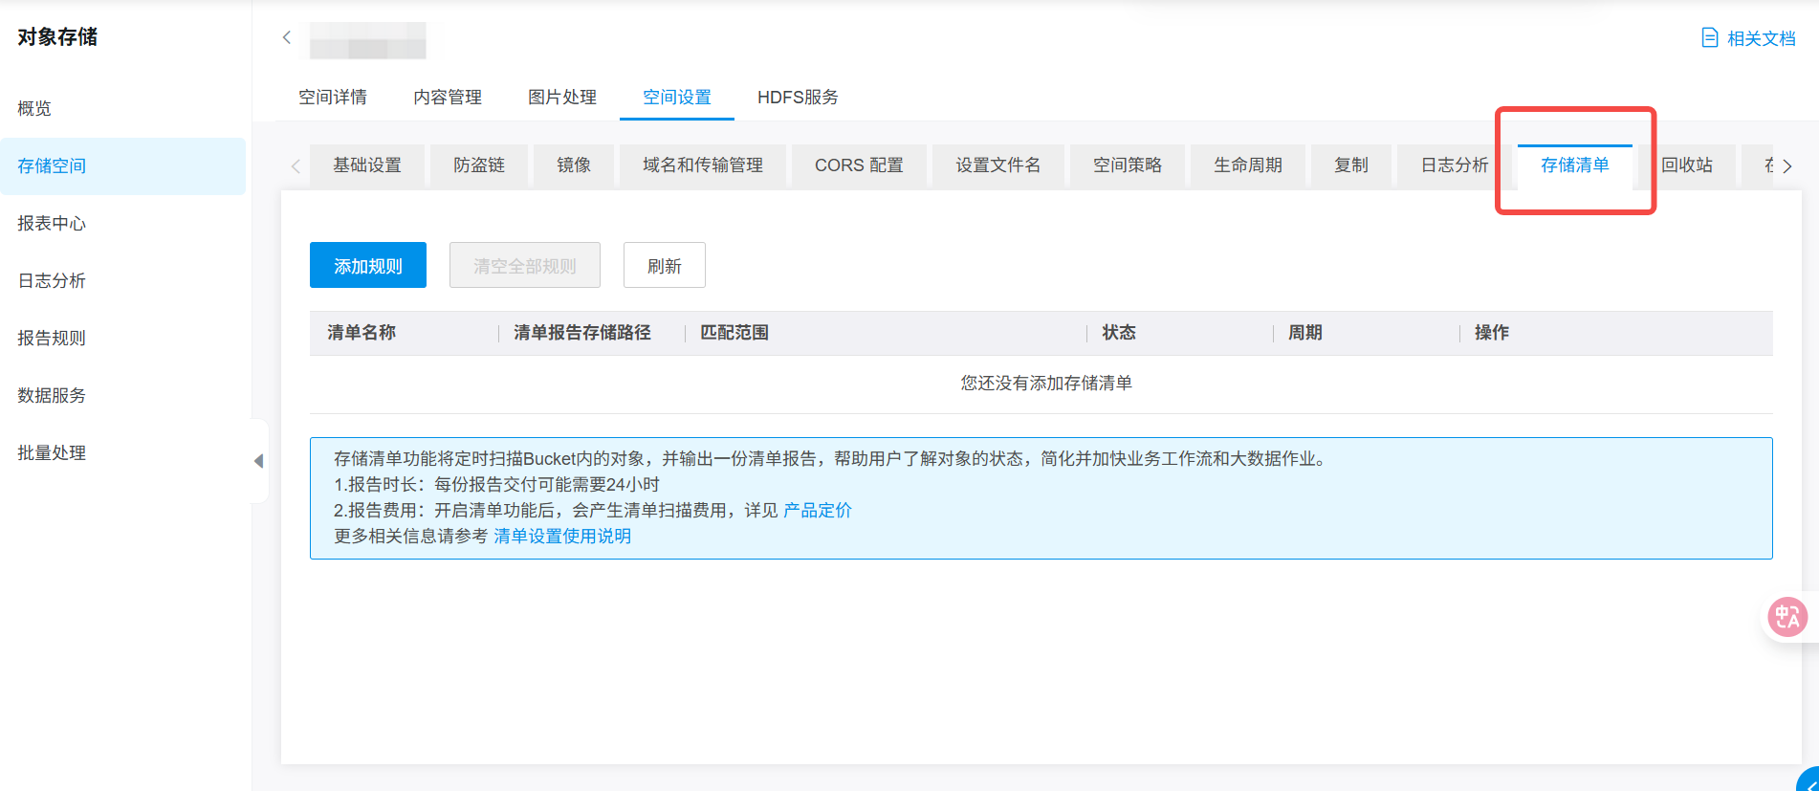Collapse the sidebar with the triangle handle
Screen dimensions: 1819x791
tap(258, 461)
